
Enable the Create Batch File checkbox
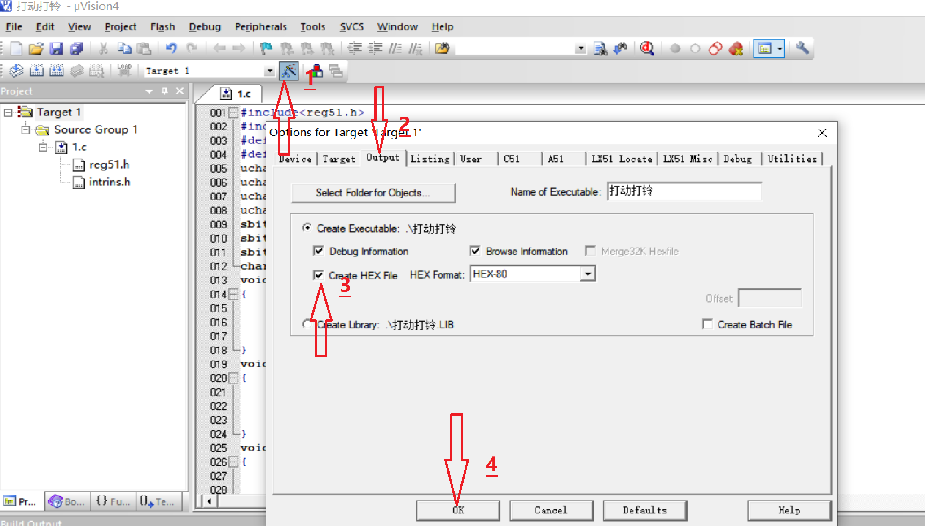click(707, 324)
